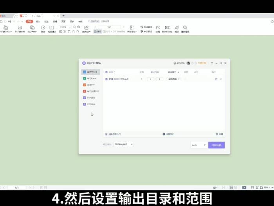The width and height of the screenshot is (274, 206).
Task: Click zoom minus in status bar
Action: click(x=272, y=188)
